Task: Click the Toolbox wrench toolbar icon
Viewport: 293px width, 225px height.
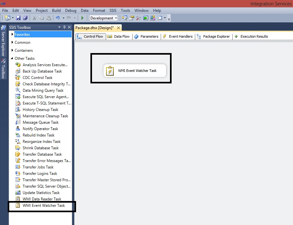Action: (x=139, y=18)
